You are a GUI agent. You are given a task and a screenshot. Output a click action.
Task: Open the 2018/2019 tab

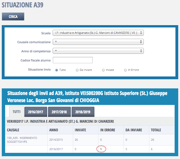click(x=83, y=112)
